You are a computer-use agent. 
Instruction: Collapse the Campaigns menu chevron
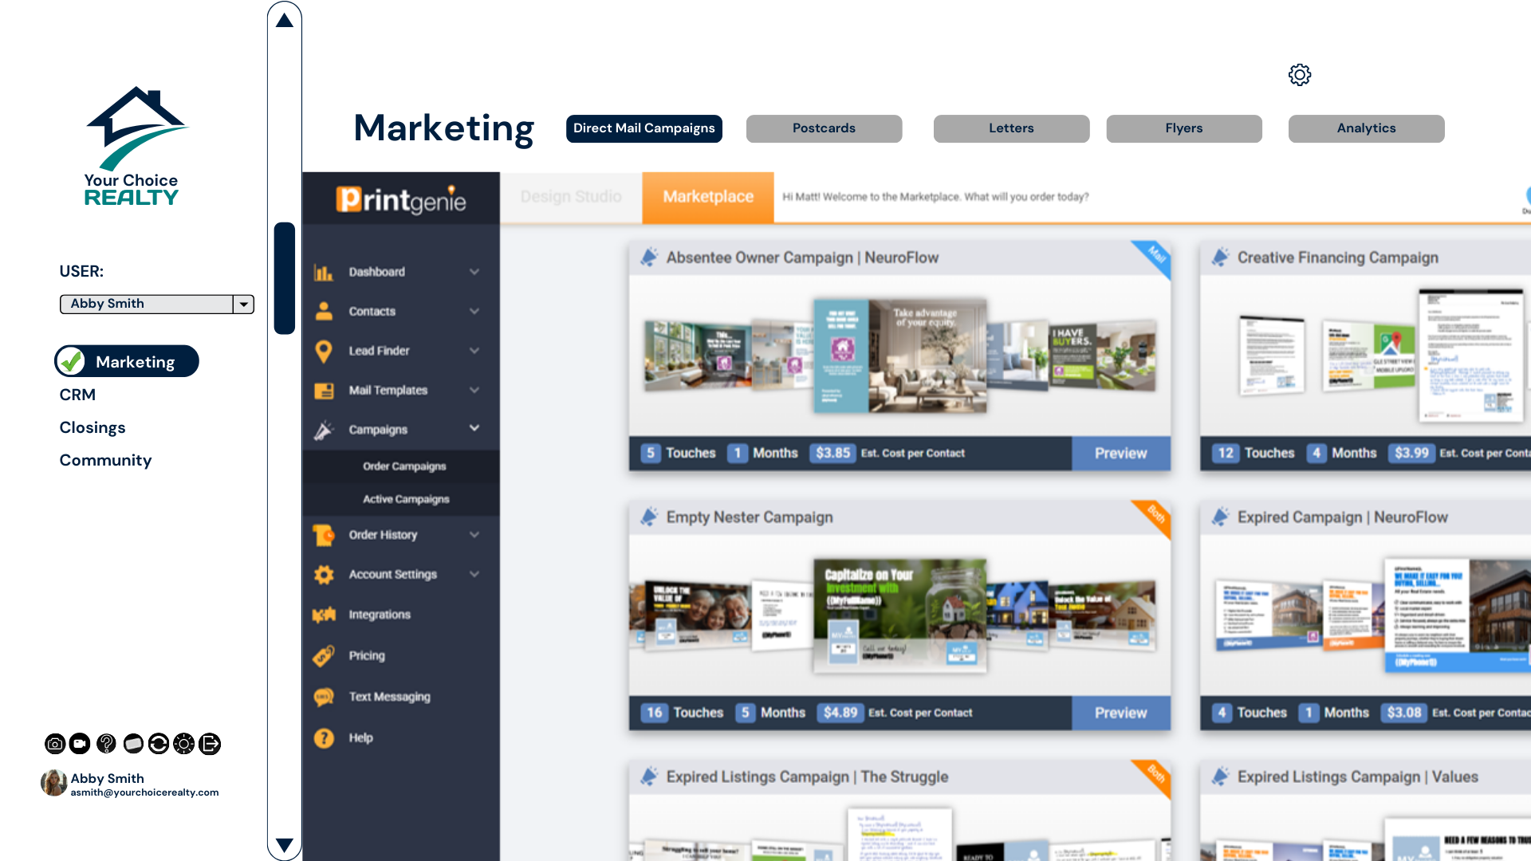(474, 428)
